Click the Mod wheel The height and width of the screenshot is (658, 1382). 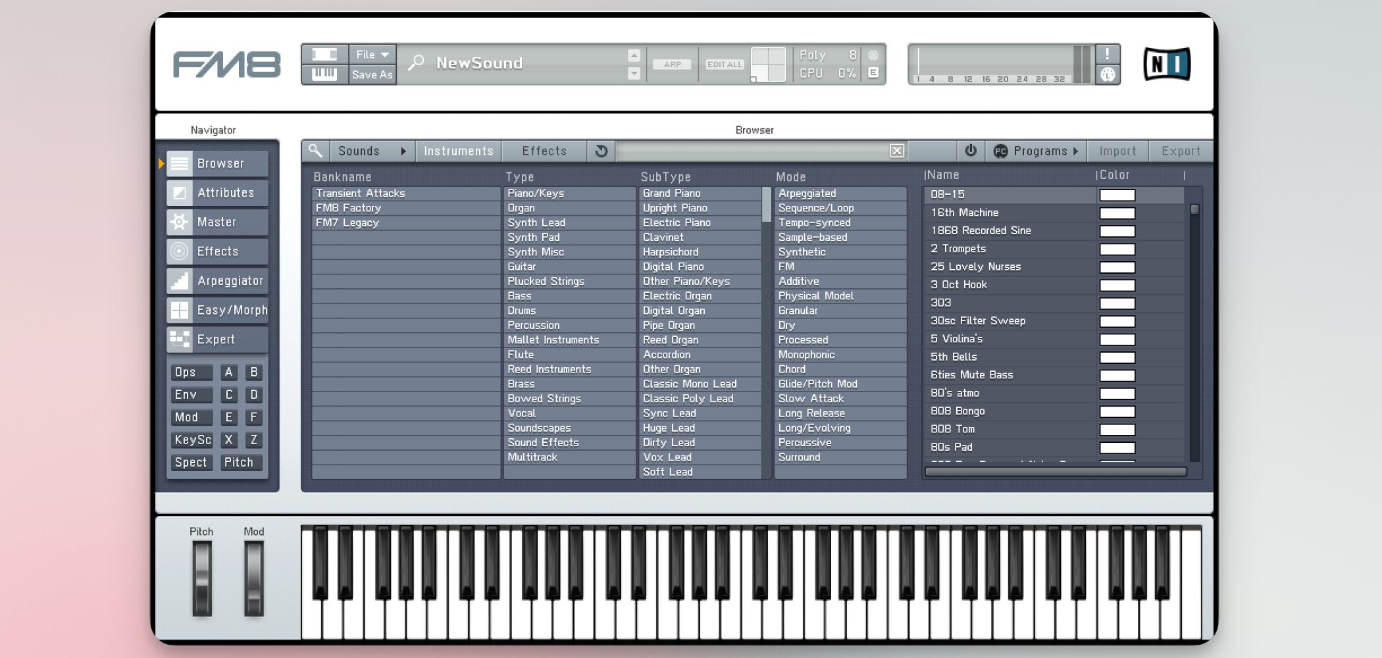254,579
